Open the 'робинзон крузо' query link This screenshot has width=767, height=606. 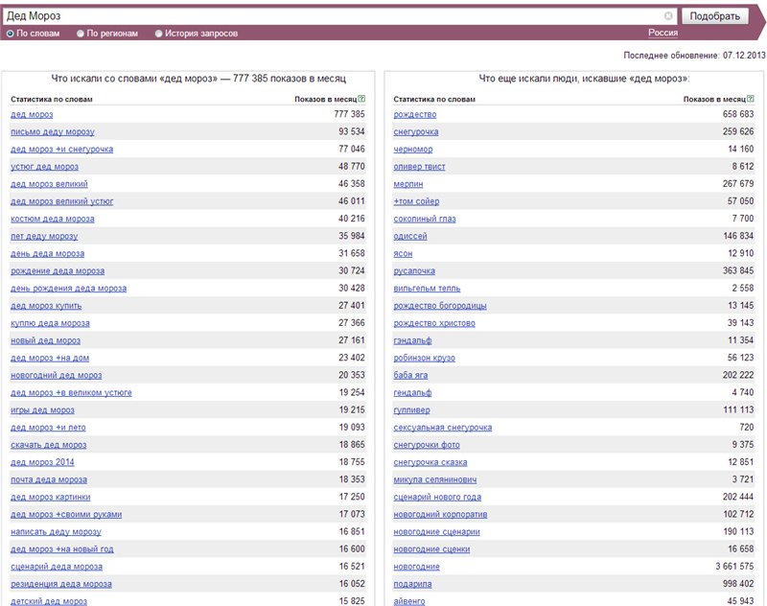click(424, 358)
